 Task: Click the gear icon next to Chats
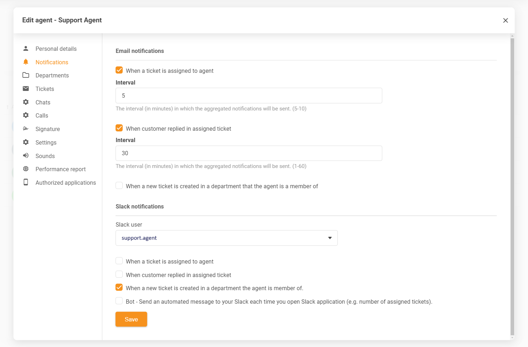(x=26, y=102)
